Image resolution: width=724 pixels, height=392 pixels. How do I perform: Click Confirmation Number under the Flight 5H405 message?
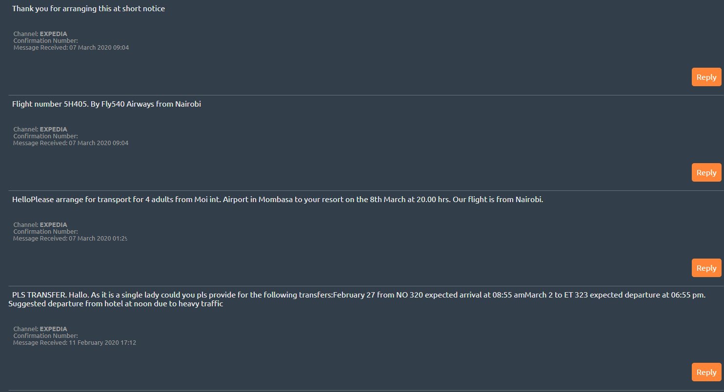coord(45,136)
